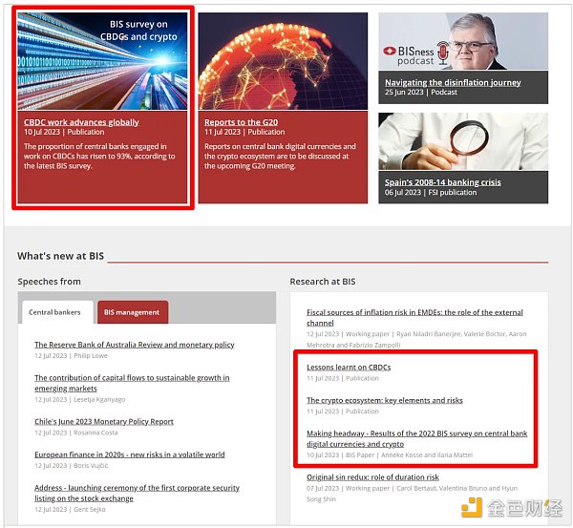573x528 pixels.
Task: Click the 'Gent Sejko' author text
Action: pyautogui.click(x=90, y=509)
